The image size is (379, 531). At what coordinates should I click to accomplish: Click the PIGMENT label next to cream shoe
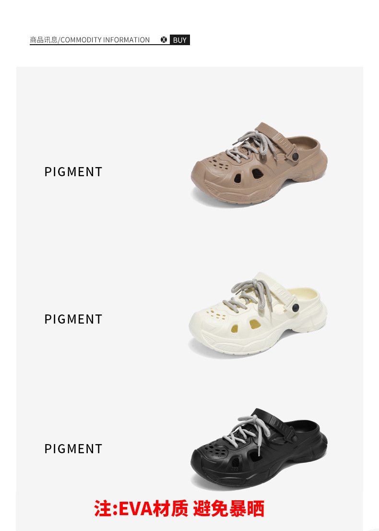pyautogui.click(x=73, y=319)
